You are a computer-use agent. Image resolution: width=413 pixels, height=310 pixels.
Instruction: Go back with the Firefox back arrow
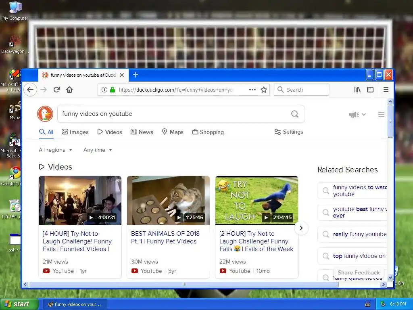[30, 90]
